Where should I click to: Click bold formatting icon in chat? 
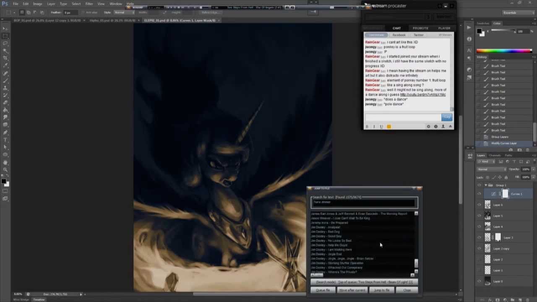point(367,126)
